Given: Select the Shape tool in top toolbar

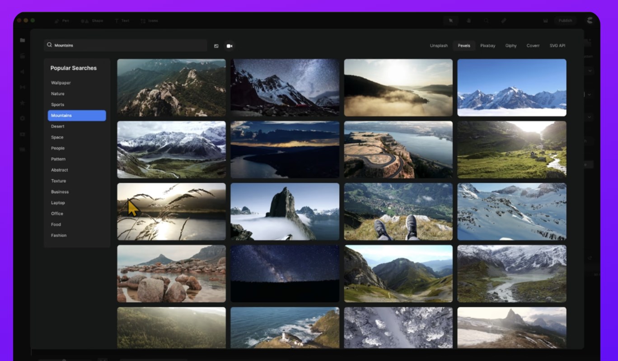Looking at the screenshot, I should tap(92, 21).
